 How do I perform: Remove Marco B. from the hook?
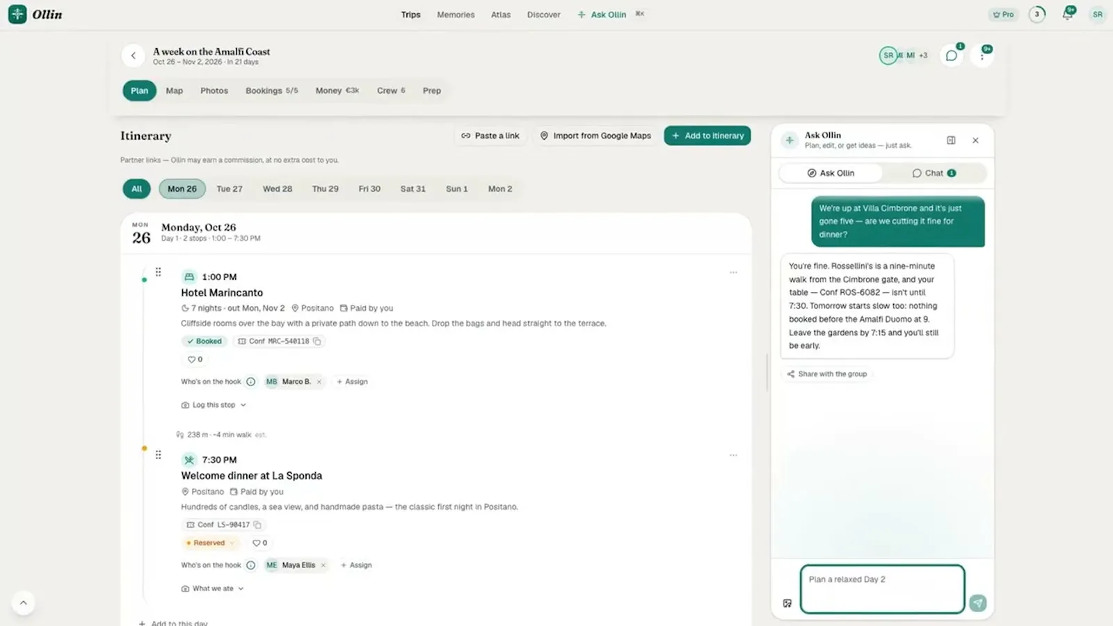[319, 382]
